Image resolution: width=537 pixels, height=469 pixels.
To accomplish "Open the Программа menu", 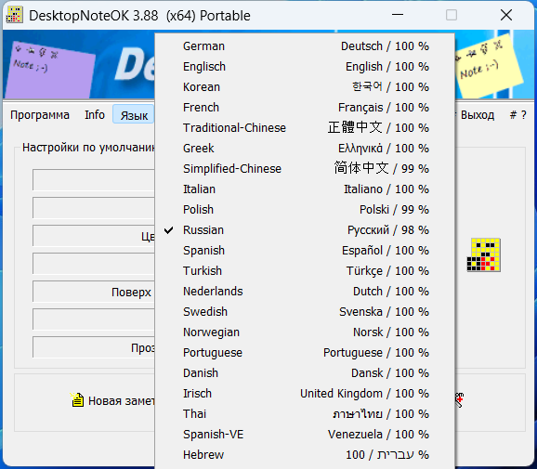I will pos(40,115).
